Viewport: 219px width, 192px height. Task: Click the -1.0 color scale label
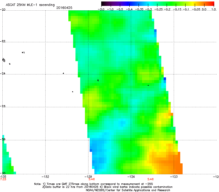(x=110, y=9)
